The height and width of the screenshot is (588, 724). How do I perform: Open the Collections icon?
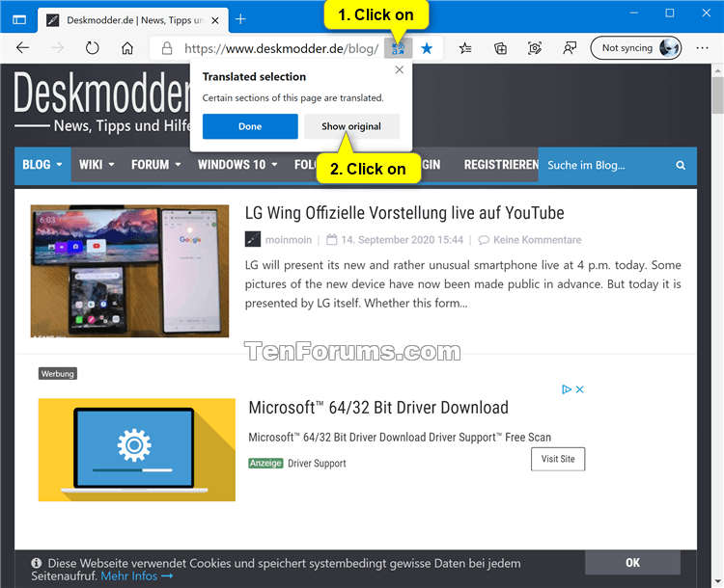pos(500,48)
